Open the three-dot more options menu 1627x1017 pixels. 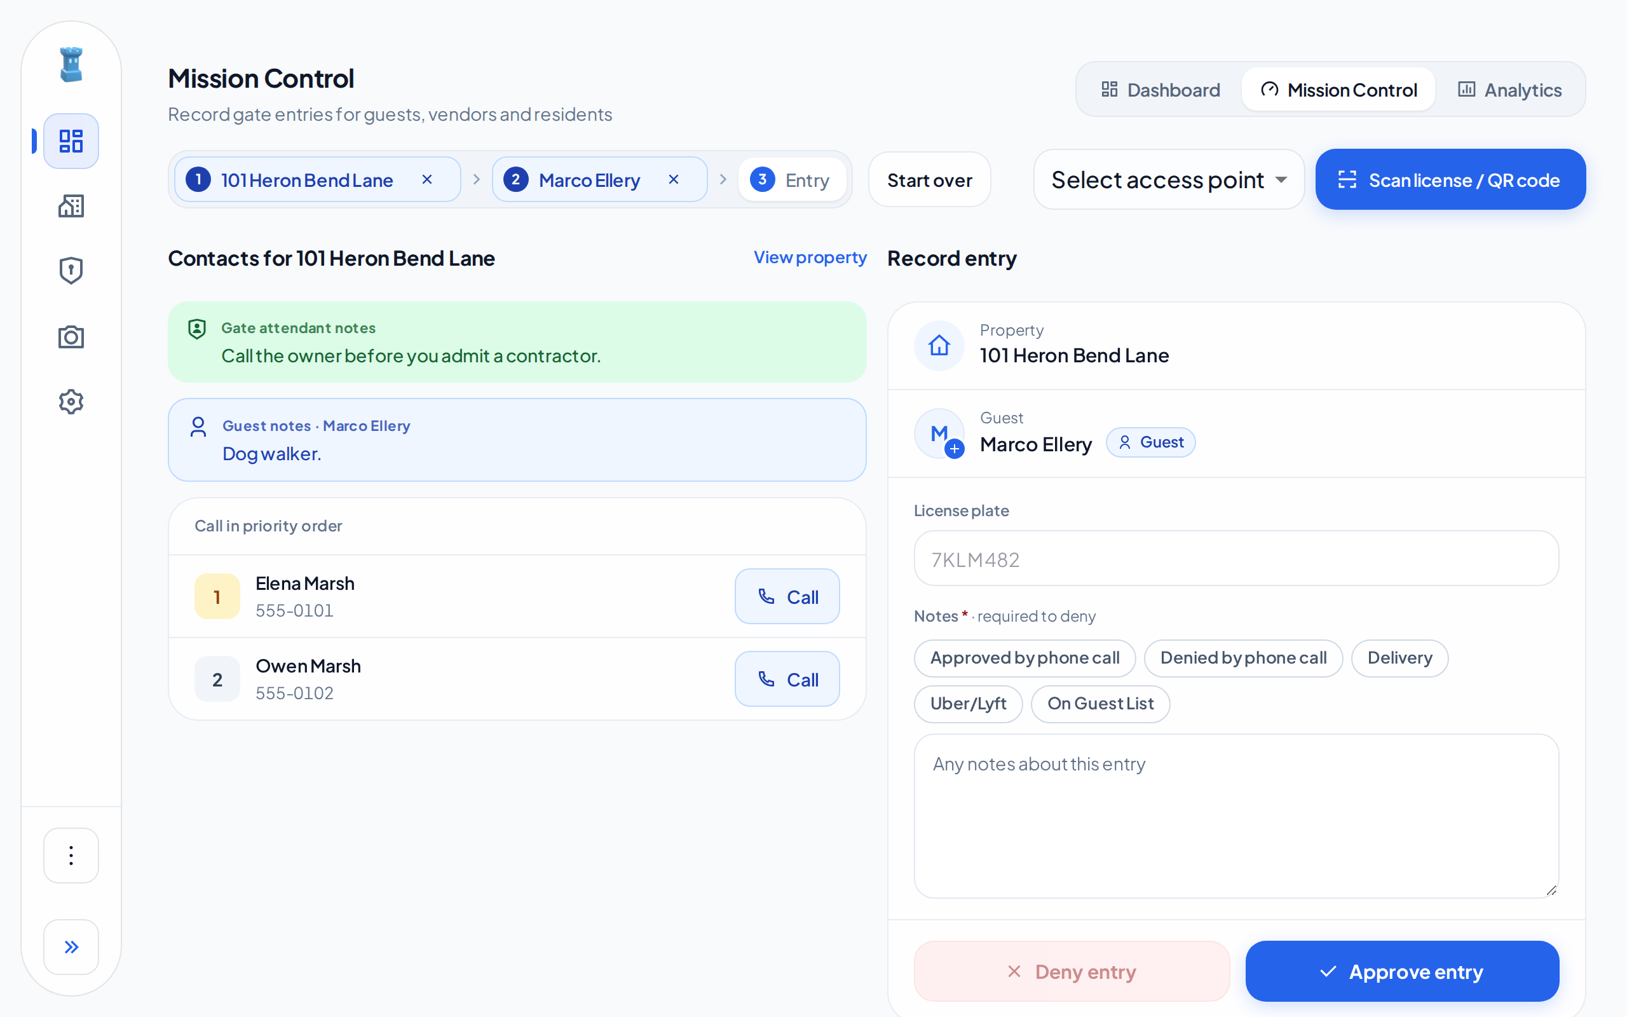[71, 856]
